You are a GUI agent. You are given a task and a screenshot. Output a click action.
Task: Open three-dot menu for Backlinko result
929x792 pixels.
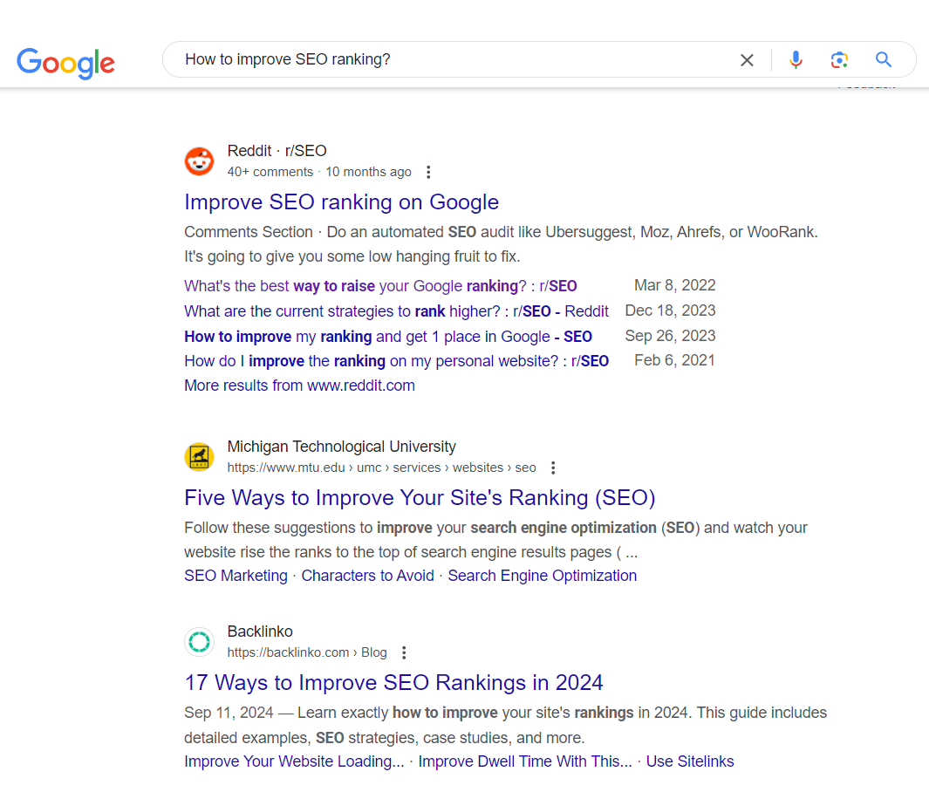click(403, 653)
